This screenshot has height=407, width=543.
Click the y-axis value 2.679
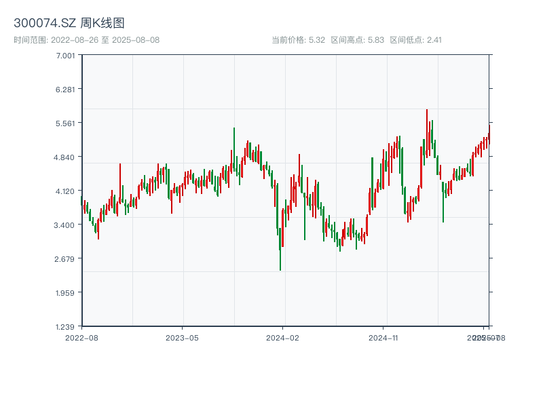point(64,259)
